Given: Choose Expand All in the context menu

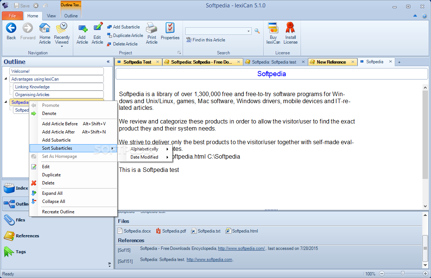Looking at the screenshot, I should [73, 193].
